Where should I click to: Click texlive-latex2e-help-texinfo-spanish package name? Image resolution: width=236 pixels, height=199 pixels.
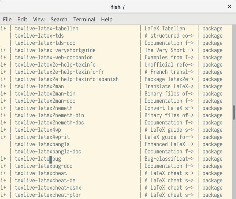pos(67,79)
